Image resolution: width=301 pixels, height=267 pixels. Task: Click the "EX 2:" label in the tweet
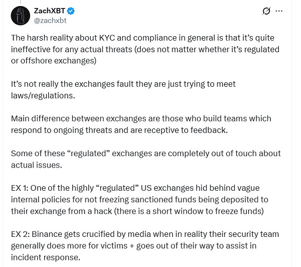(x=21, y=234)
